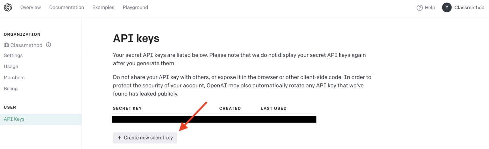
Task: Open organization Settings in sidebar
Action: pos(13,55)
